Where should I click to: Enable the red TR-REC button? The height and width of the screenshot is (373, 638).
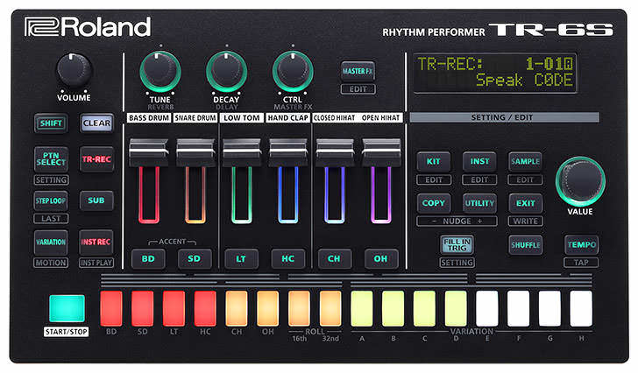pyautogui.click(x=96, y=158)
